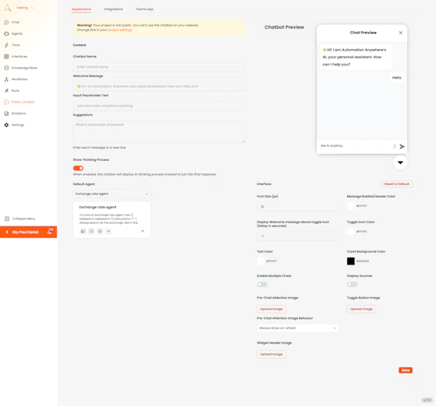Switch to the Integrations tab
This screenshot has width=436, height=406.
[114, 9]
